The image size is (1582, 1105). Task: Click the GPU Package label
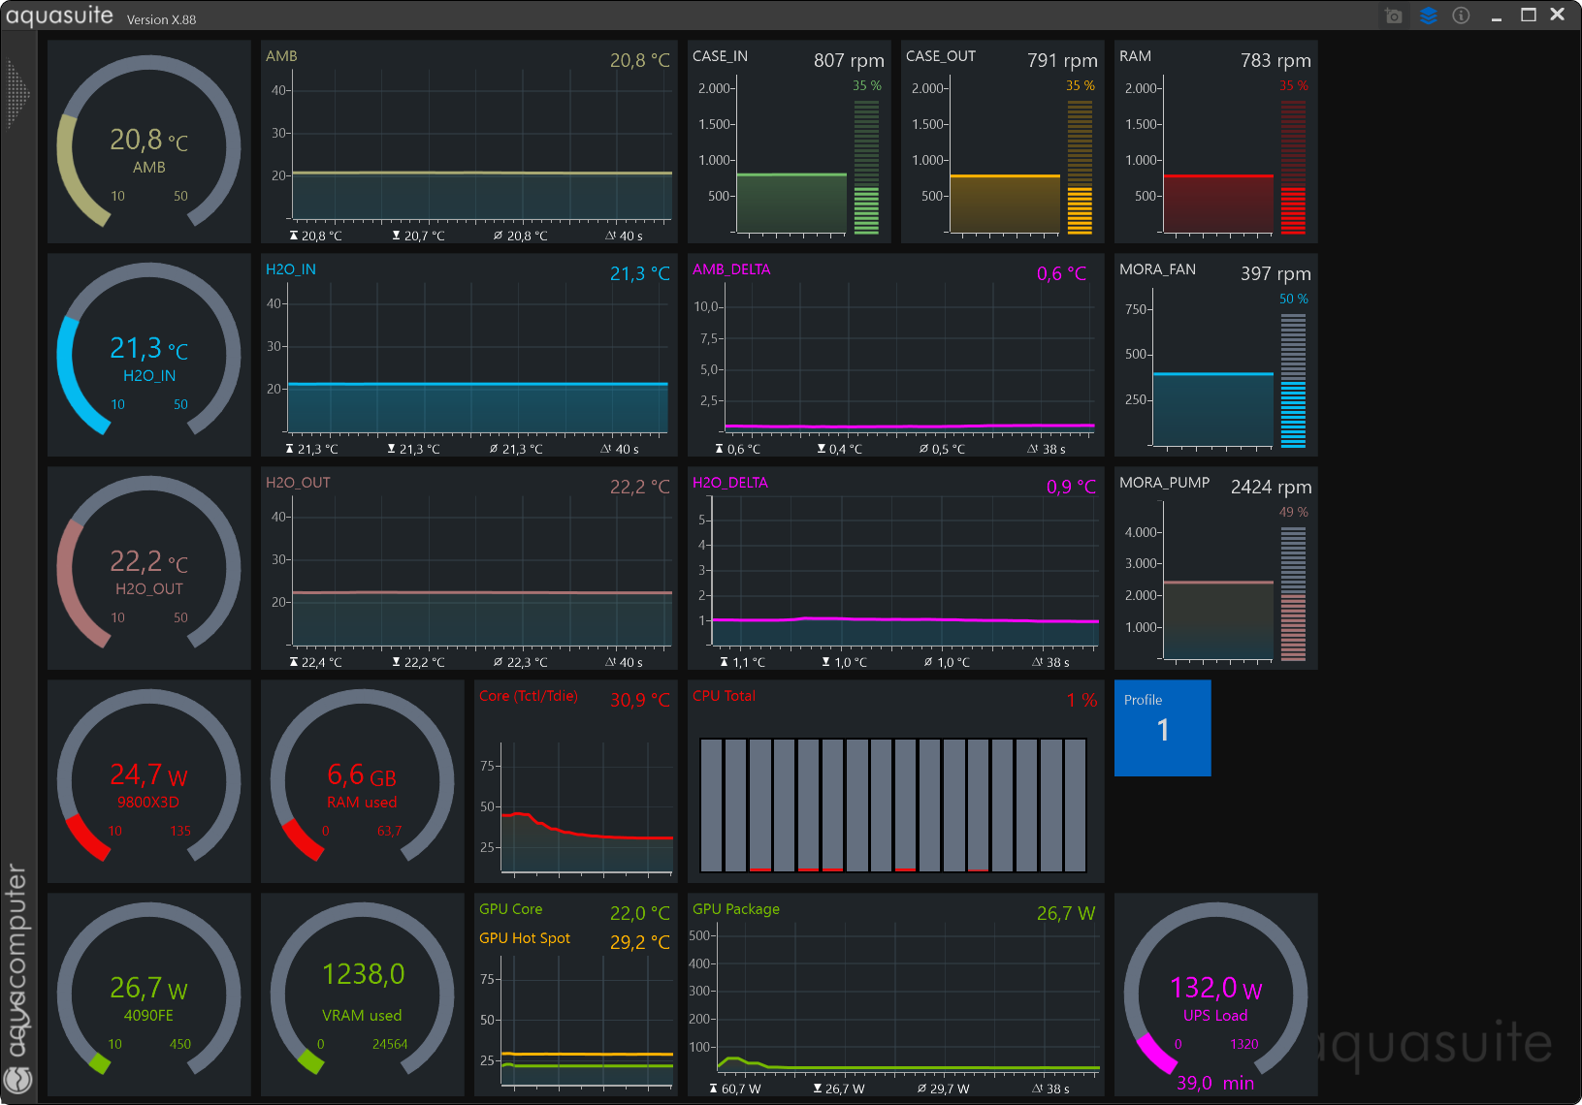(736, 909)
